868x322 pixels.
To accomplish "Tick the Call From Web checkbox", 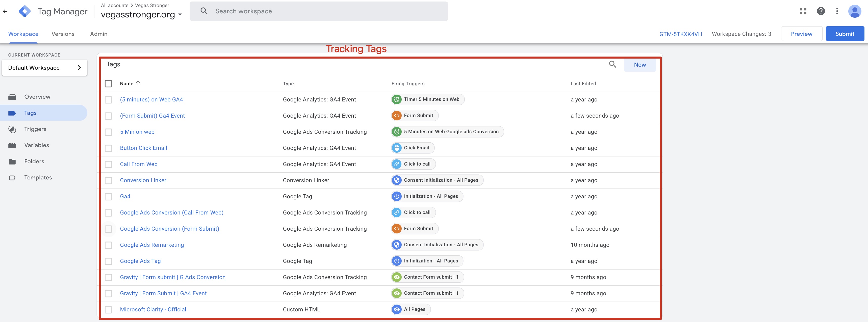I will pos(108,164).
